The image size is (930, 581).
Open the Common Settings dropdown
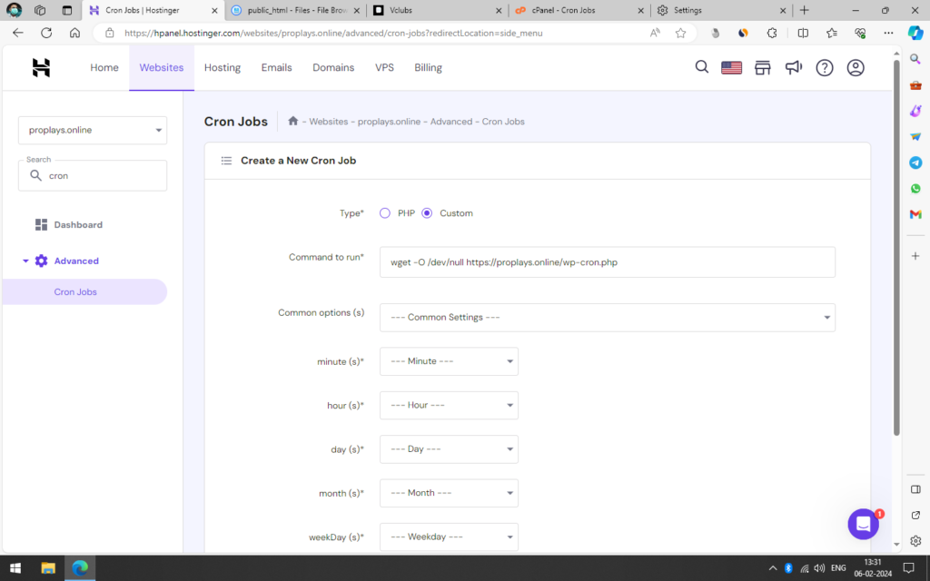tap(607, 318)
